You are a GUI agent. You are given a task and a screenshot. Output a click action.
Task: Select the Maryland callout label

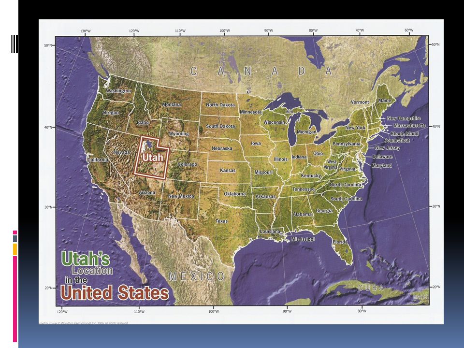382,165
